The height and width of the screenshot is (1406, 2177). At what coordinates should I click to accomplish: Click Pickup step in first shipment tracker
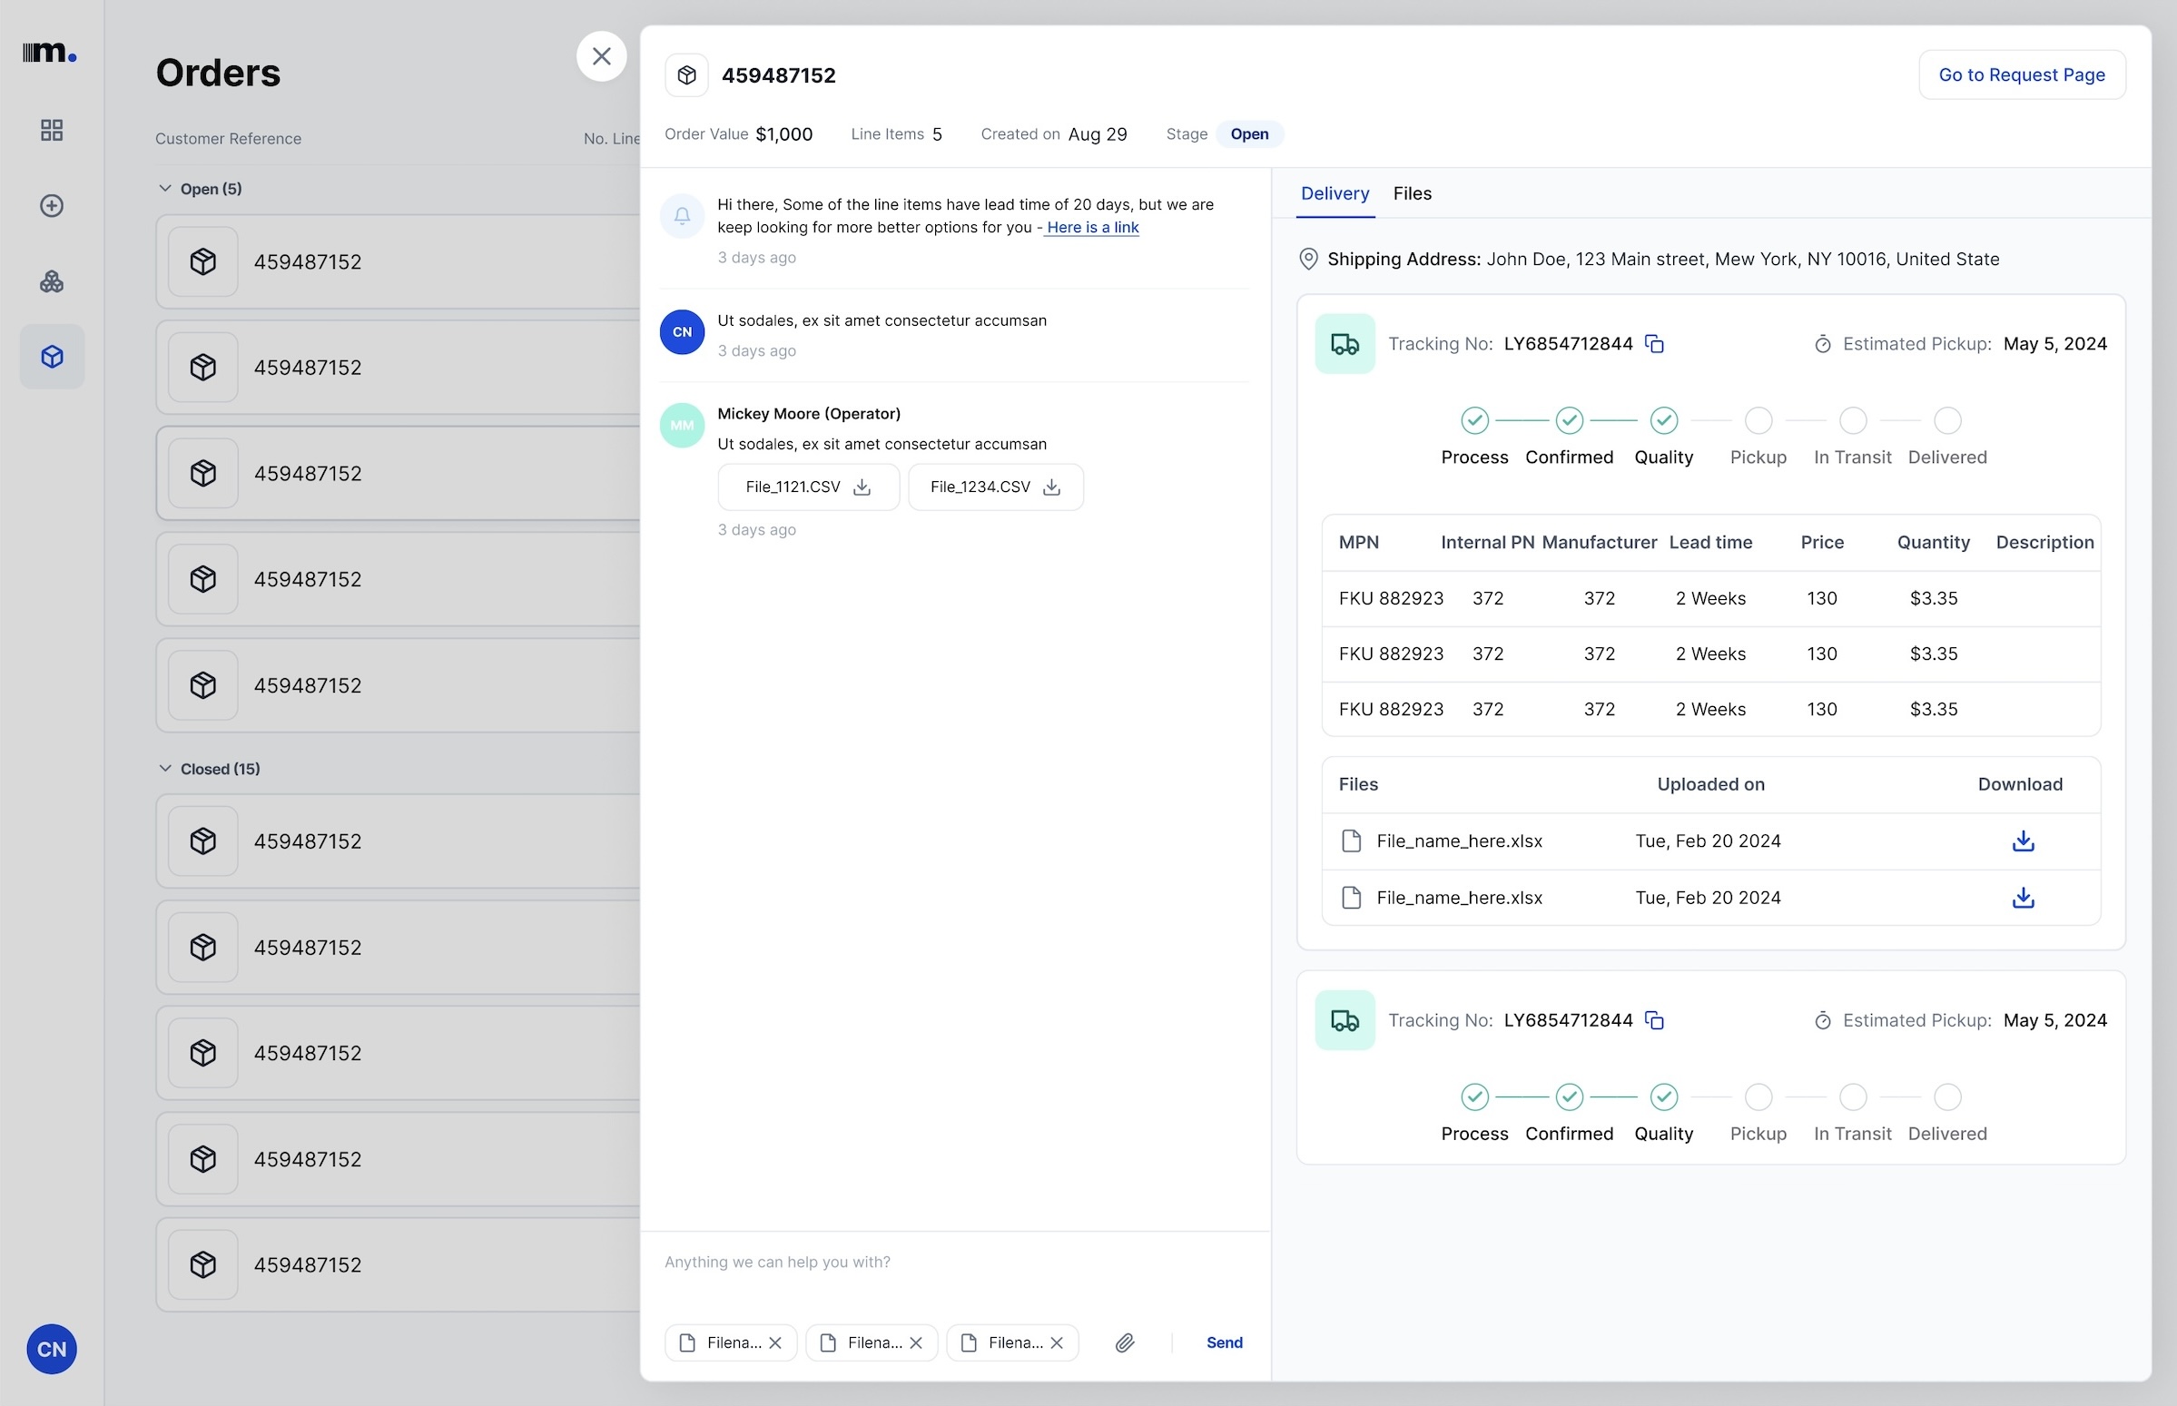1758,421
